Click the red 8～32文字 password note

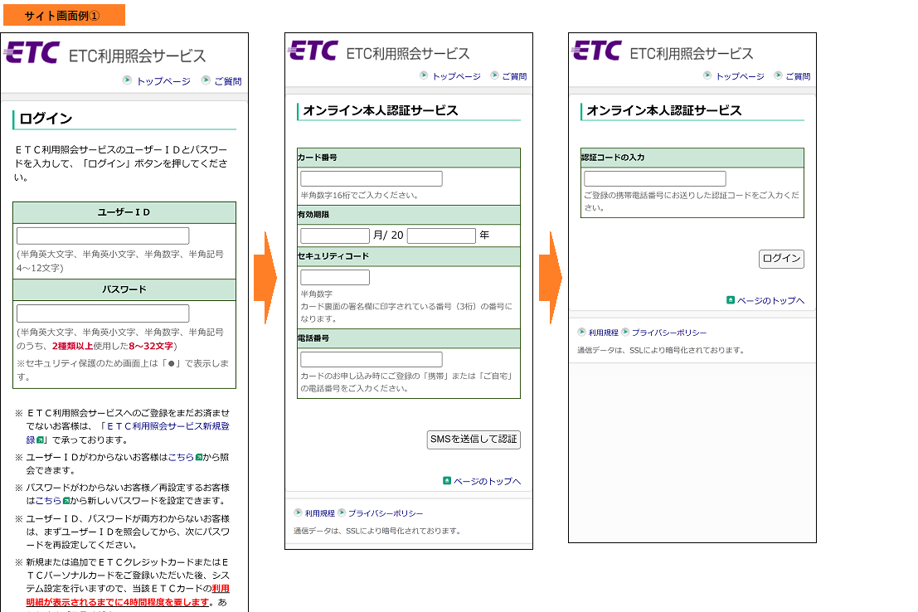tap(151, 346)
